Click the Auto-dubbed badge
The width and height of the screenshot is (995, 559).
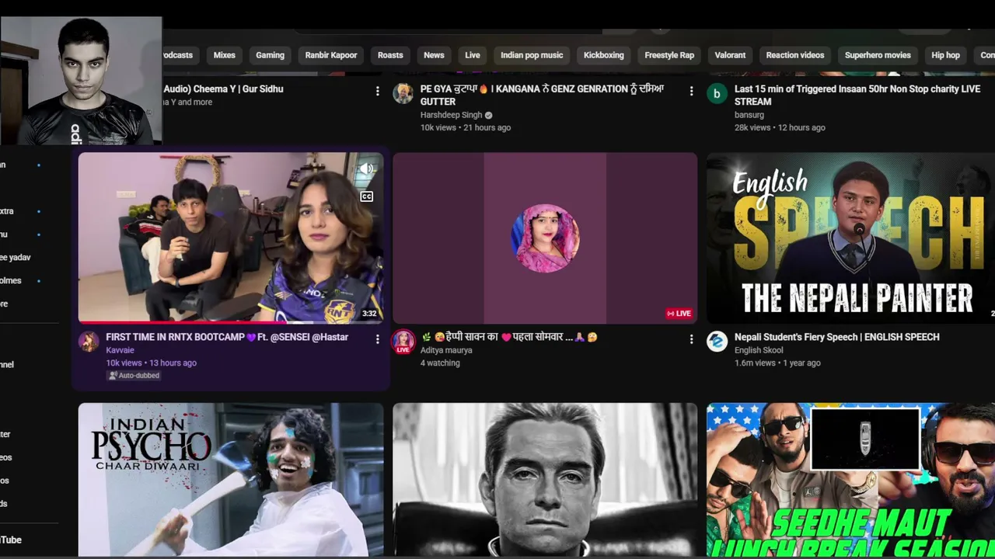click(134, 376)
